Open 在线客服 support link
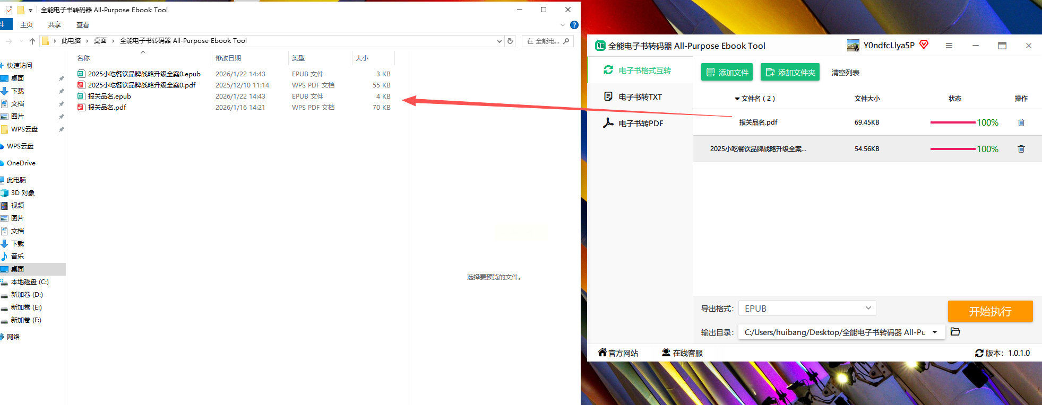This screenshot has width=1042, height=405. click(682, 353)
